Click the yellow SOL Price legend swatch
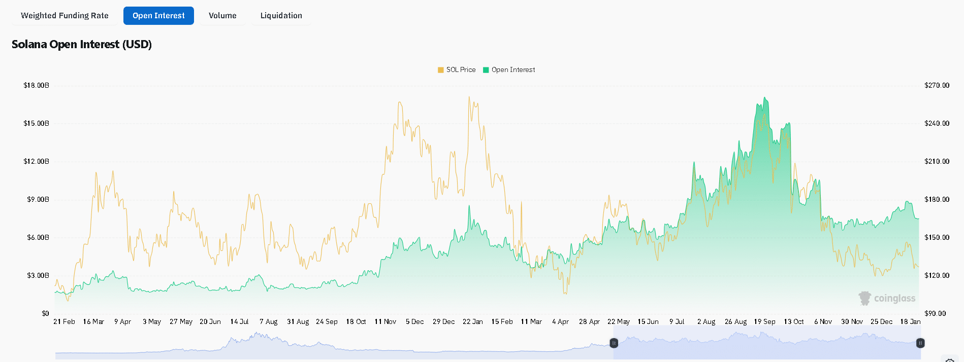 point(441,70)
